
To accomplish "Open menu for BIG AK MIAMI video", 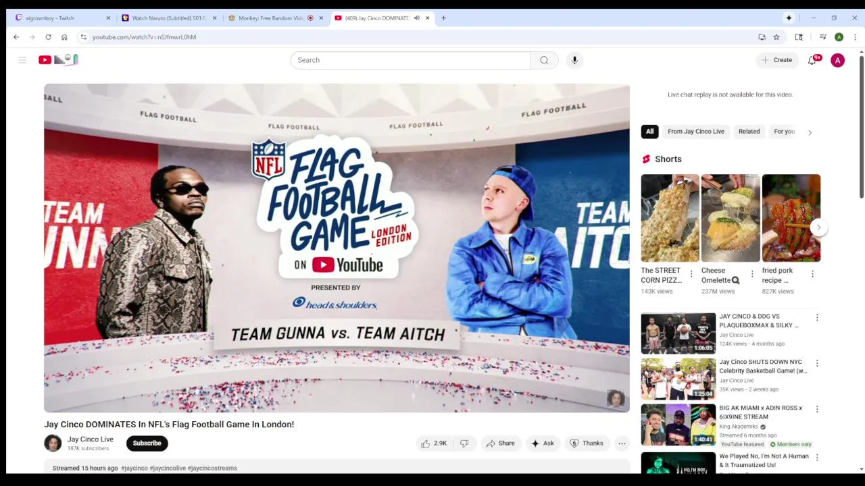I will (x=817, y=409).
